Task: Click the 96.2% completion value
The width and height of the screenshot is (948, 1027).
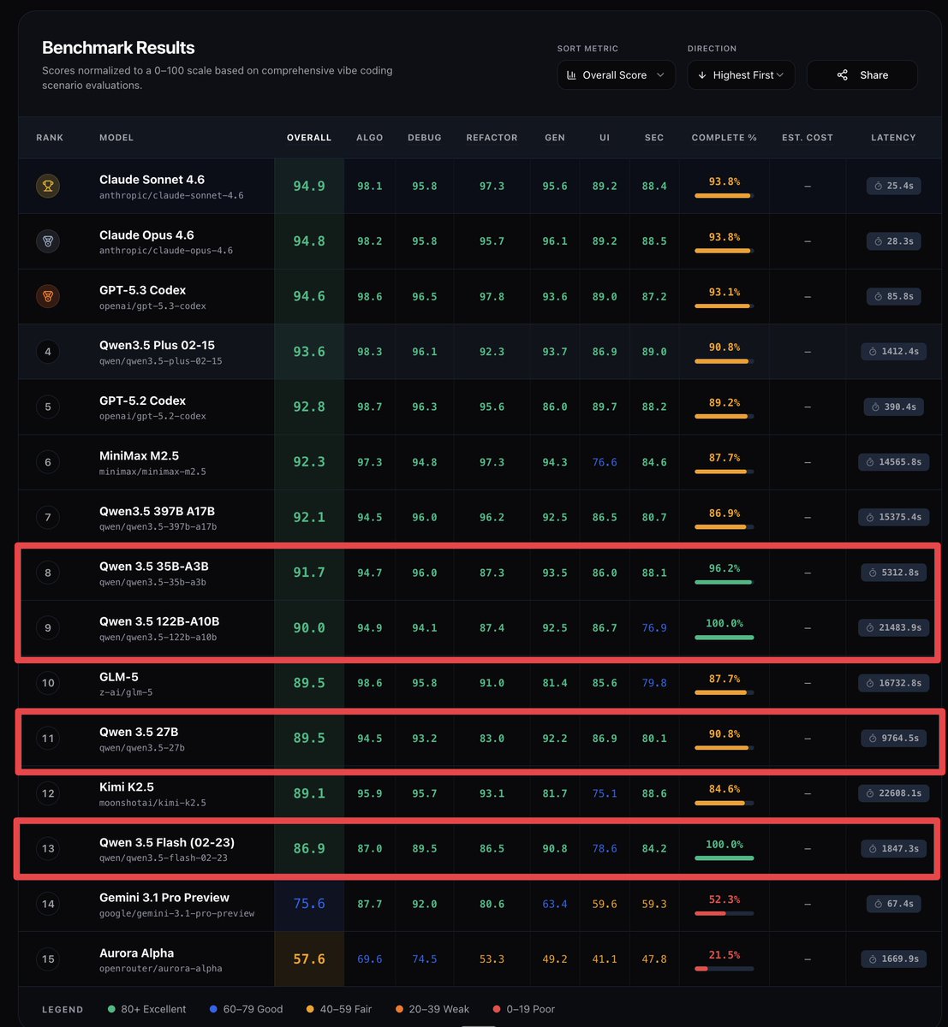Action: click(724, 568)
